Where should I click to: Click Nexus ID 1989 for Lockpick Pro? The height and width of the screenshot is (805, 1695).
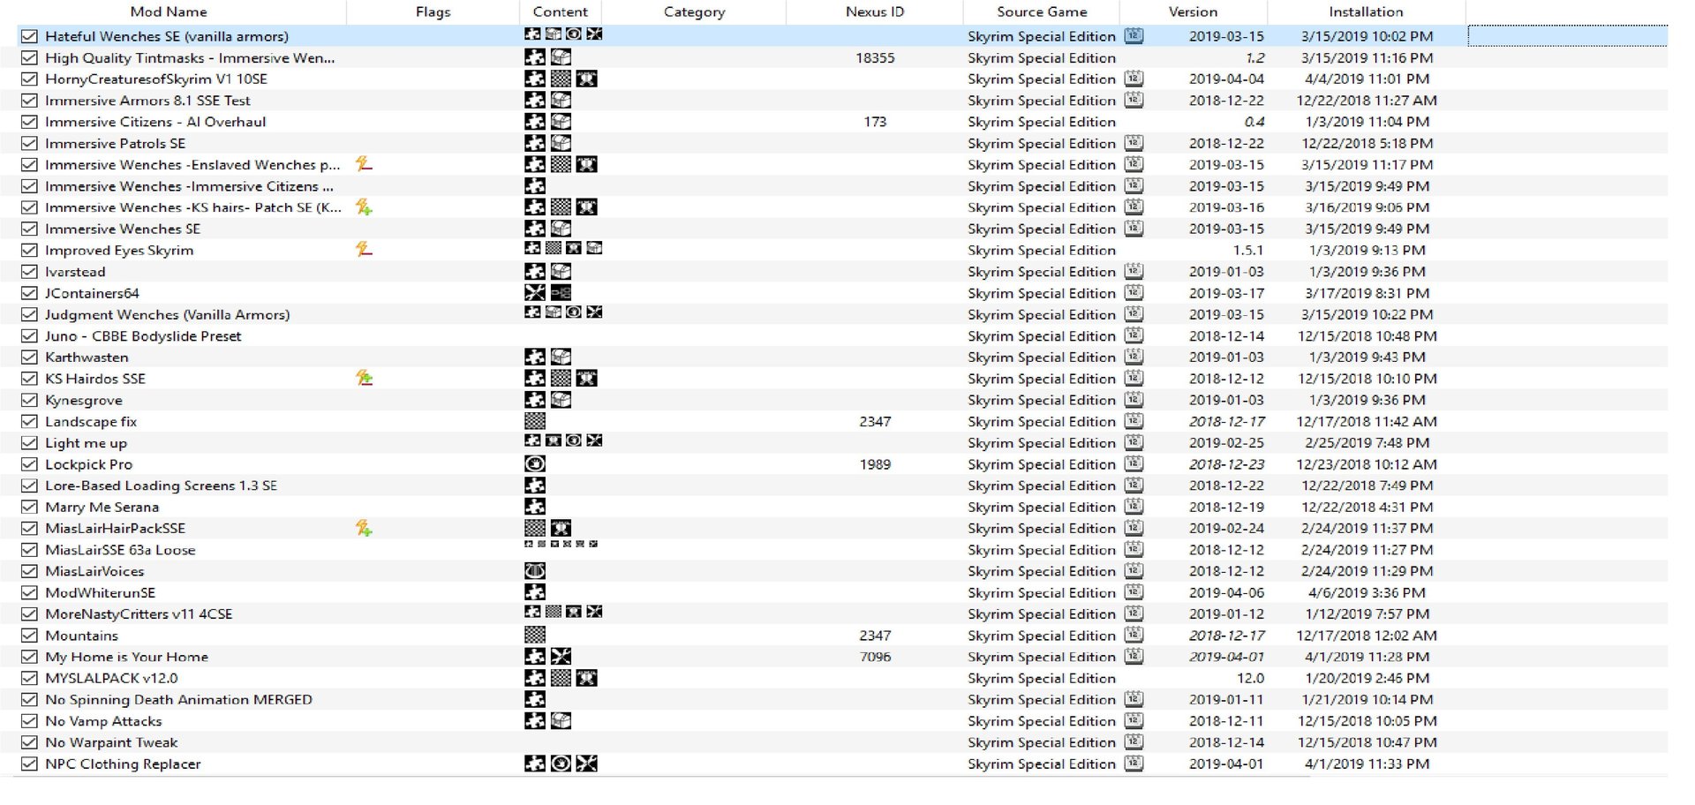pyautogui.click(x=875, y=464)
